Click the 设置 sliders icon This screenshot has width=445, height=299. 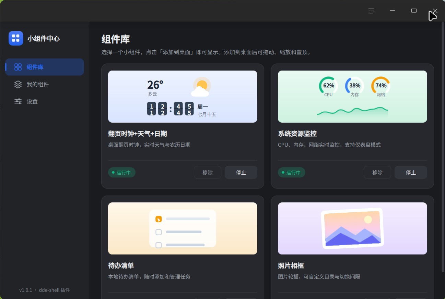[18, 101]
